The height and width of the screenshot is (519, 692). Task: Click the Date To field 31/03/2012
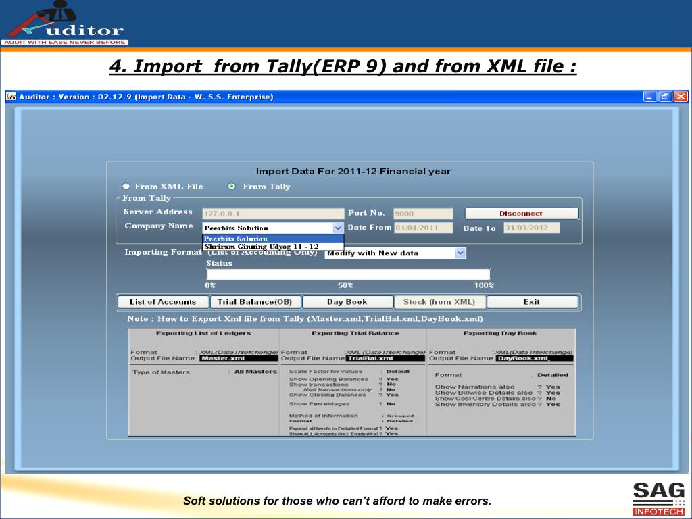coord(531,228)
